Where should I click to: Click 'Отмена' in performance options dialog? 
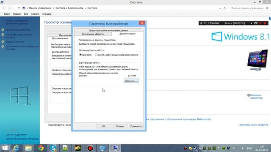pos(120,126)
